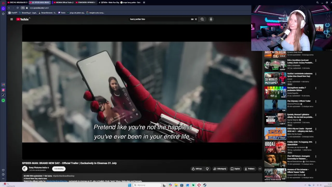Open the Opera sidebar heart icon
Image resolution: width=332 pixels, height=187 pixels.
tap(3, 170)
